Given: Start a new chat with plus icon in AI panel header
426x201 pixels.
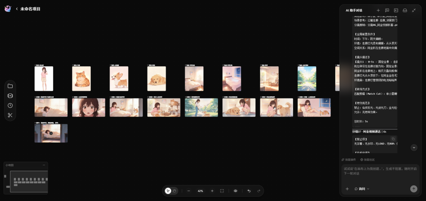Looking at the screenshot, I should [x=378, y=10].
